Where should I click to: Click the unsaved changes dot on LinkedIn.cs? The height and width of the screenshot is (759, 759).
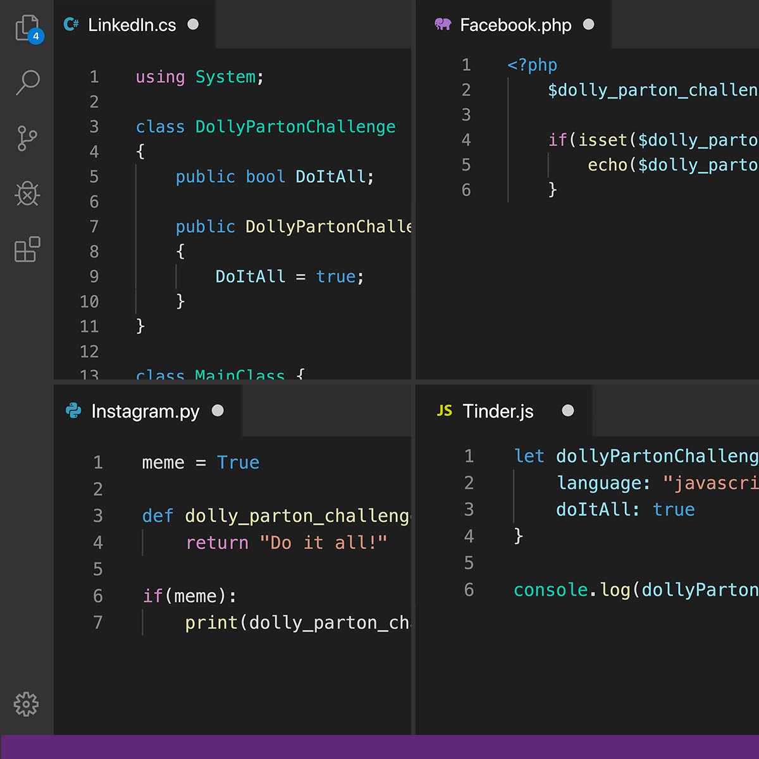[x=193, y=25]
